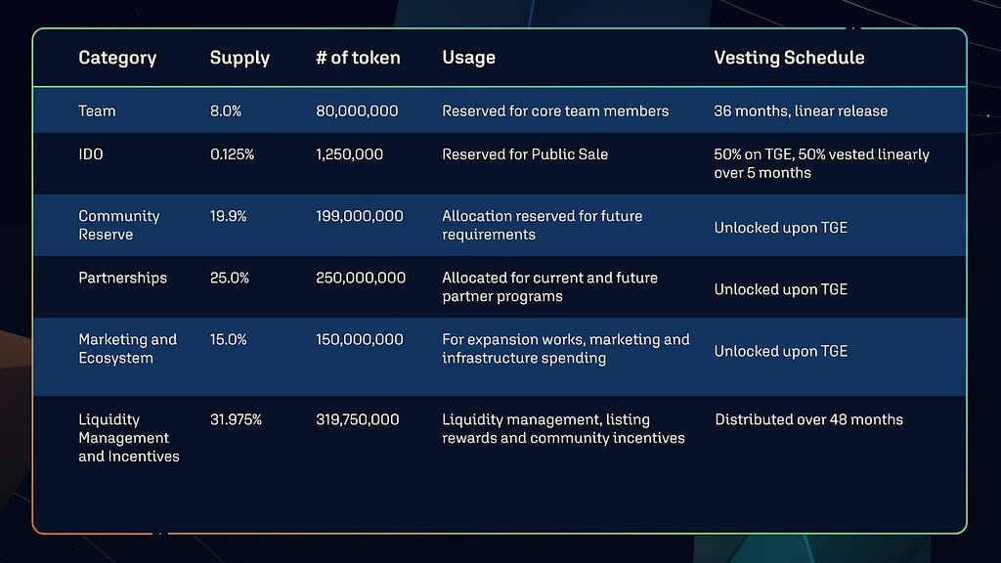Click the 319,750,000 token amount
Screen dimensions: 1001x563
click(x=358, y=420)
